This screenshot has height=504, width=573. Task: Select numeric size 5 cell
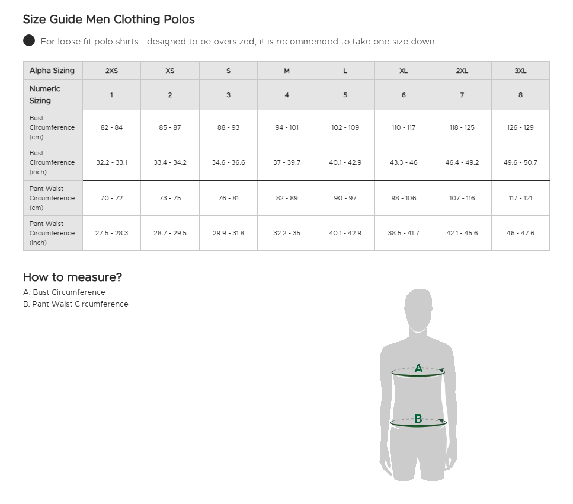click(345, 95)
